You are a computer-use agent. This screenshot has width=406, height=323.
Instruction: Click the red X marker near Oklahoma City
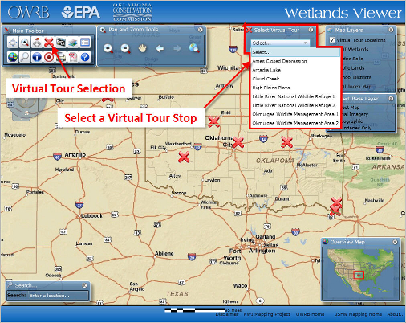[x=238, y=142]
